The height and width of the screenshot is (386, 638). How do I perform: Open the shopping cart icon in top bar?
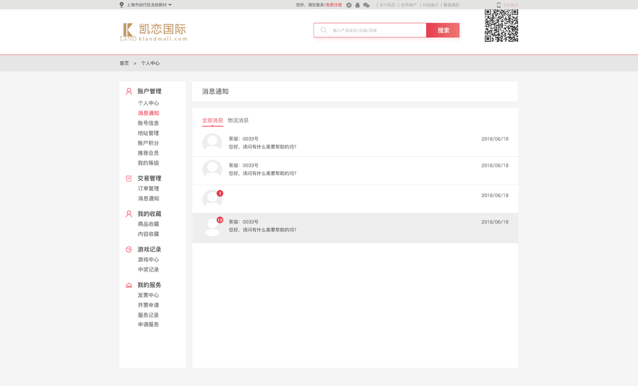tap(366, 5)
